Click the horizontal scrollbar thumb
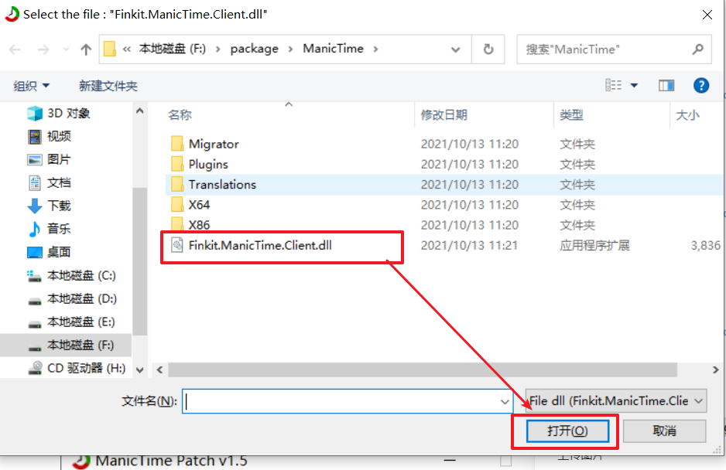Viewport: 726px width, 470px height. coord(423,370)
